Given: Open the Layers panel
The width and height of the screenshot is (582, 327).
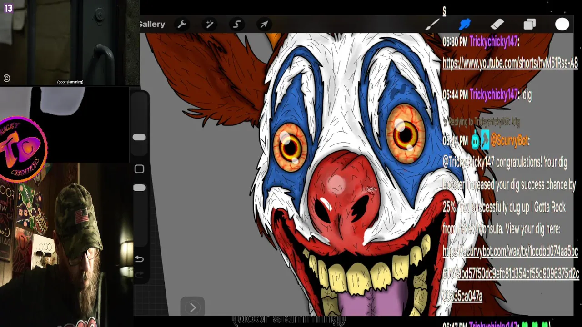Looking at the screenshot, I should 530,24.
